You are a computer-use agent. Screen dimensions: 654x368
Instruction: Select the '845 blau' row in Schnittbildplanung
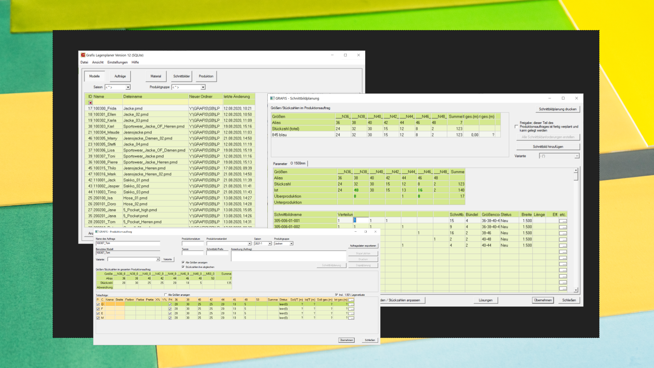[x=386, y=135]
